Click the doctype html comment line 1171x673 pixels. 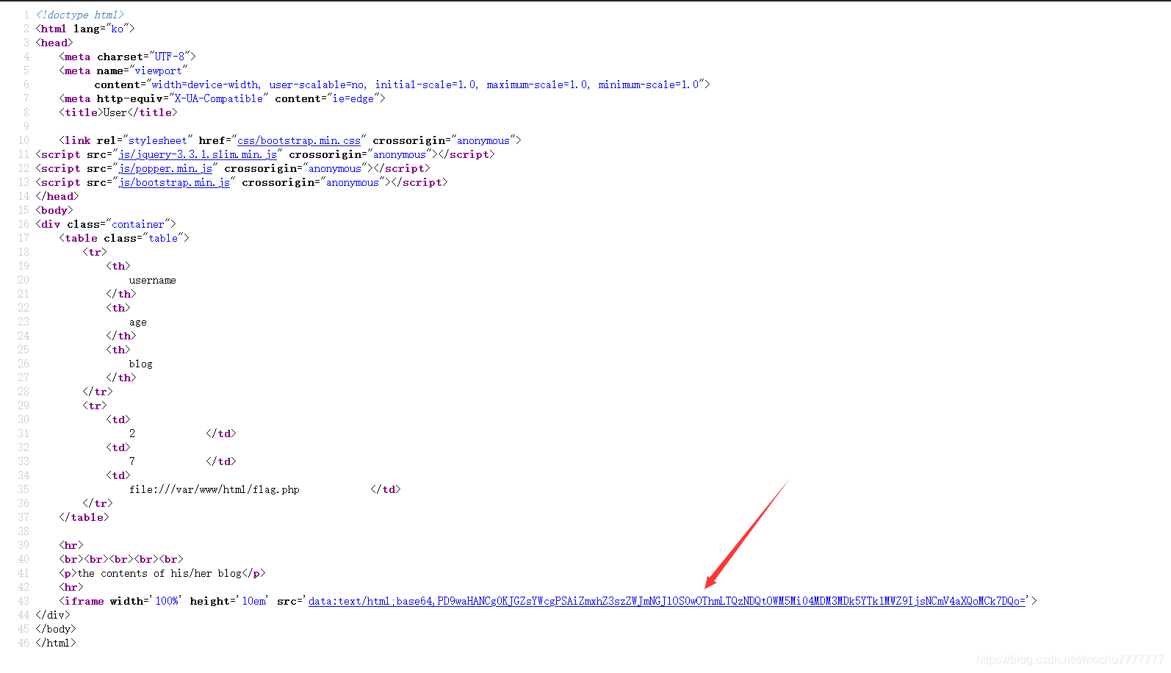pos(80,15)
